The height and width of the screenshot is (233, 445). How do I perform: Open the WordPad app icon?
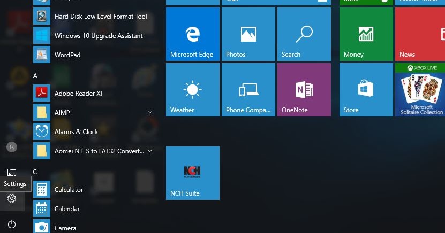42,55
